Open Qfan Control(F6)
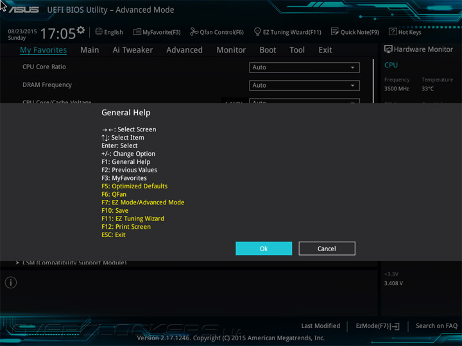The width and height of the screenshot is (462, 346). coord(217,32)
